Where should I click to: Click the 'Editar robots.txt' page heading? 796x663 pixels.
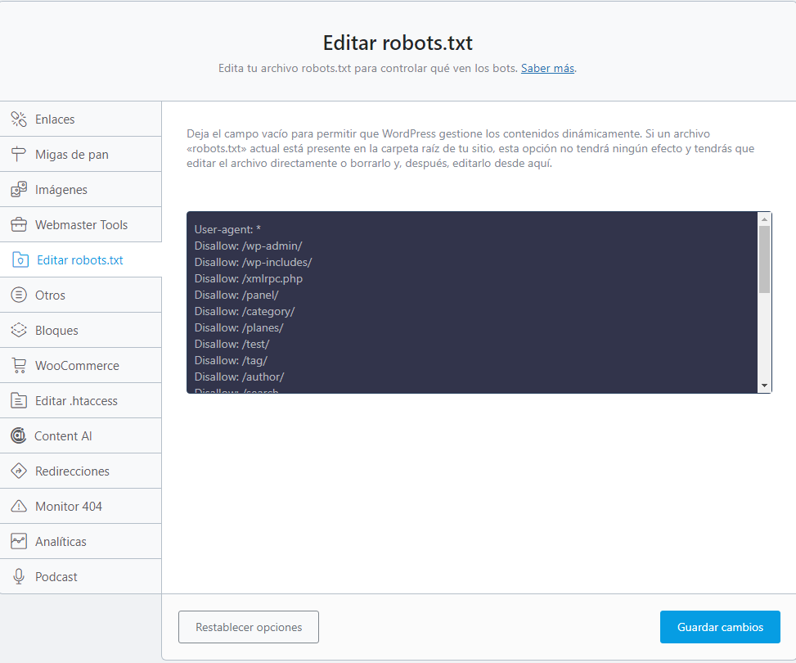(398, 43)
